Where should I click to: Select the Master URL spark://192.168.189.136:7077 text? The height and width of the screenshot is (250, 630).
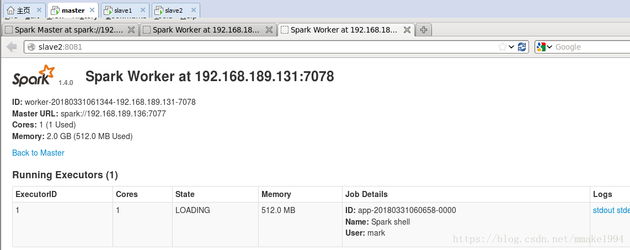pos(89,114)
